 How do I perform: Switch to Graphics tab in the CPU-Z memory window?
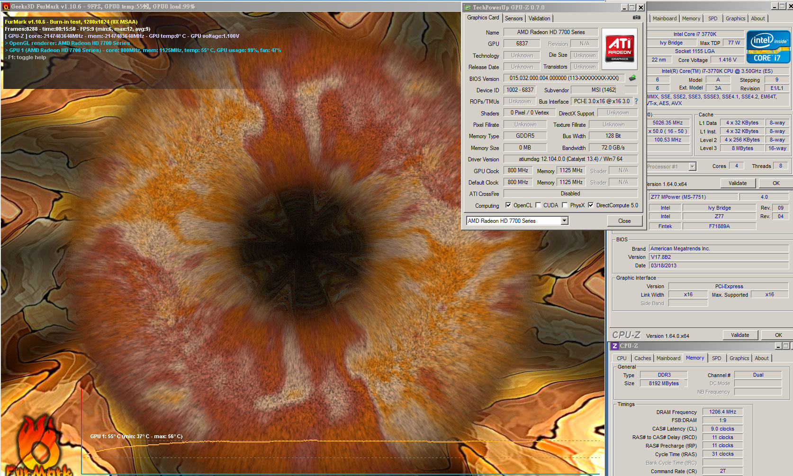tap(739, 358)
